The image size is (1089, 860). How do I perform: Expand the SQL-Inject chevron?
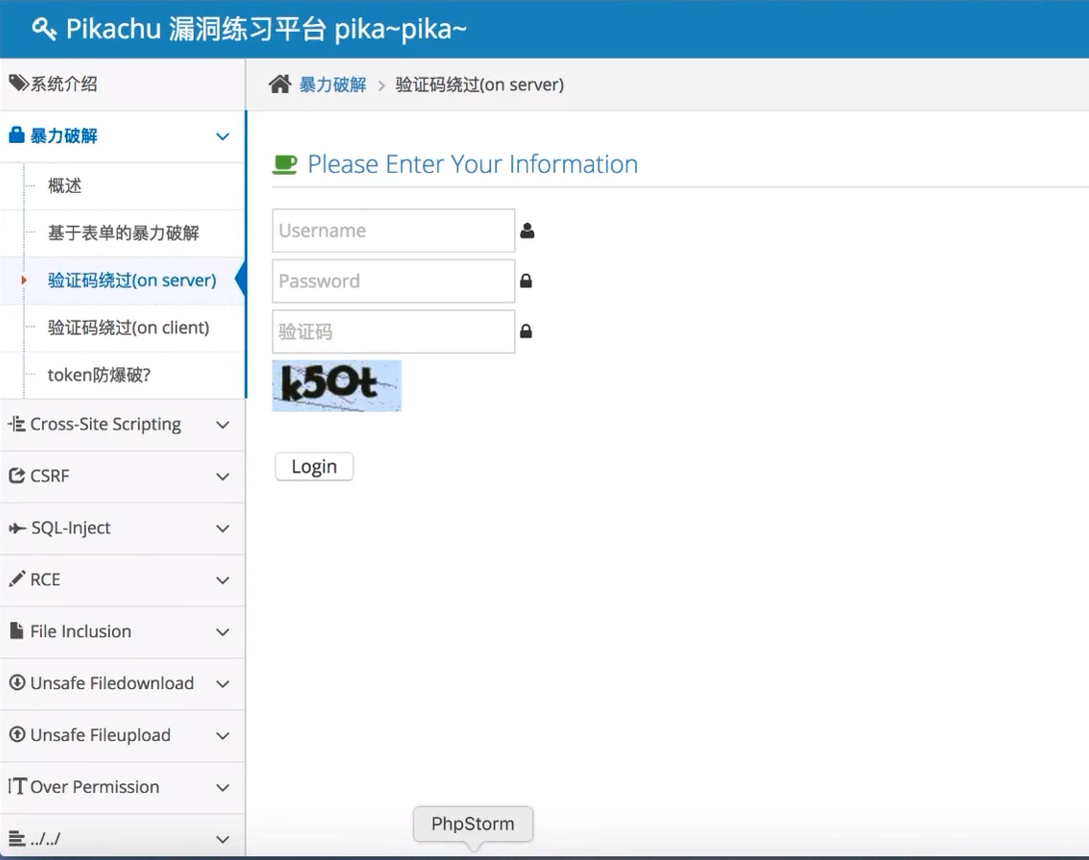(x=223, y=528)
